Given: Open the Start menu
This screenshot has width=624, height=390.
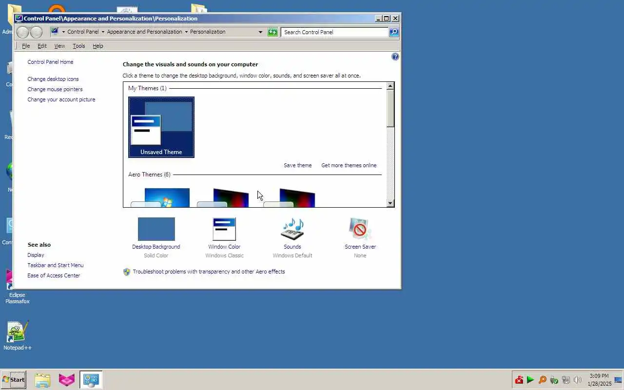Looking at the screenshot, I should 14,380.
